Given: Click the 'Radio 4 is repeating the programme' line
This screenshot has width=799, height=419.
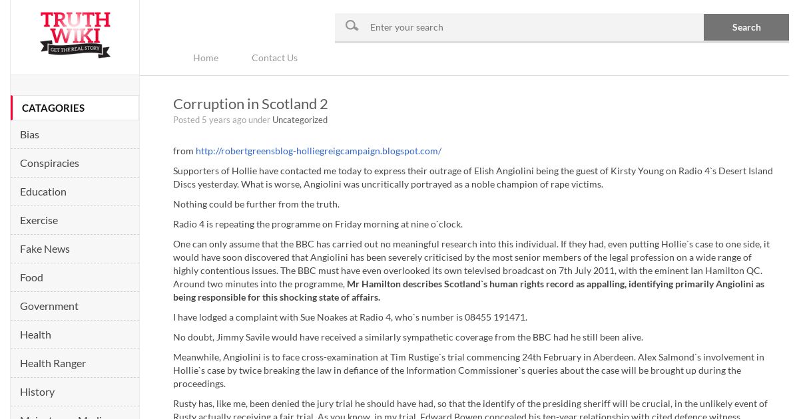Looking at the screenshot, I should (318, 224).
